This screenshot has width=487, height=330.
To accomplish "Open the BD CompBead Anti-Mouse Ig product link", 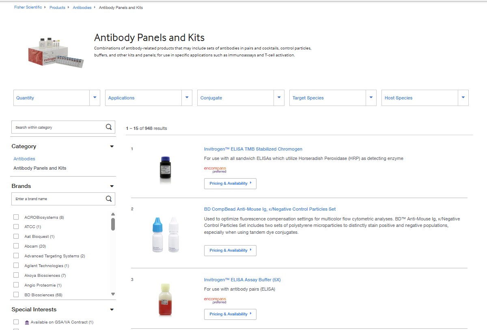I will click(x=270, y=209).
